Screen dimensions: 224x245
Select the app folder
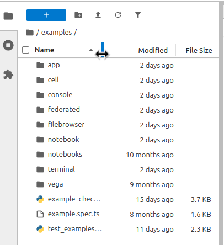[x=119, y=65]
